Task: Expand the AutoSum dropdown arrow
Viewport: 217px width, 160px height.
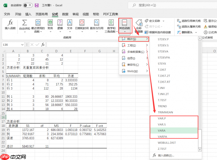Action: click(25, 32)
